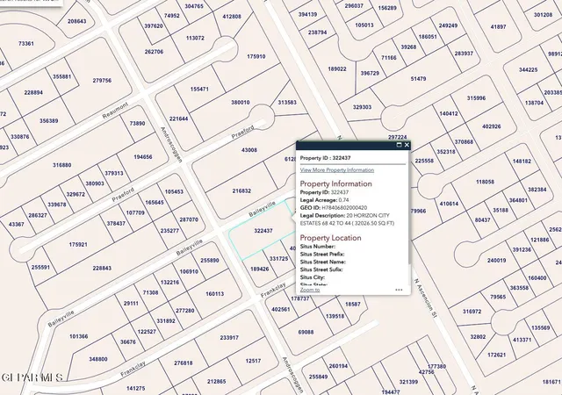Select parcel 101366 on the map
The image size is (562, 395).
point(78,336)
